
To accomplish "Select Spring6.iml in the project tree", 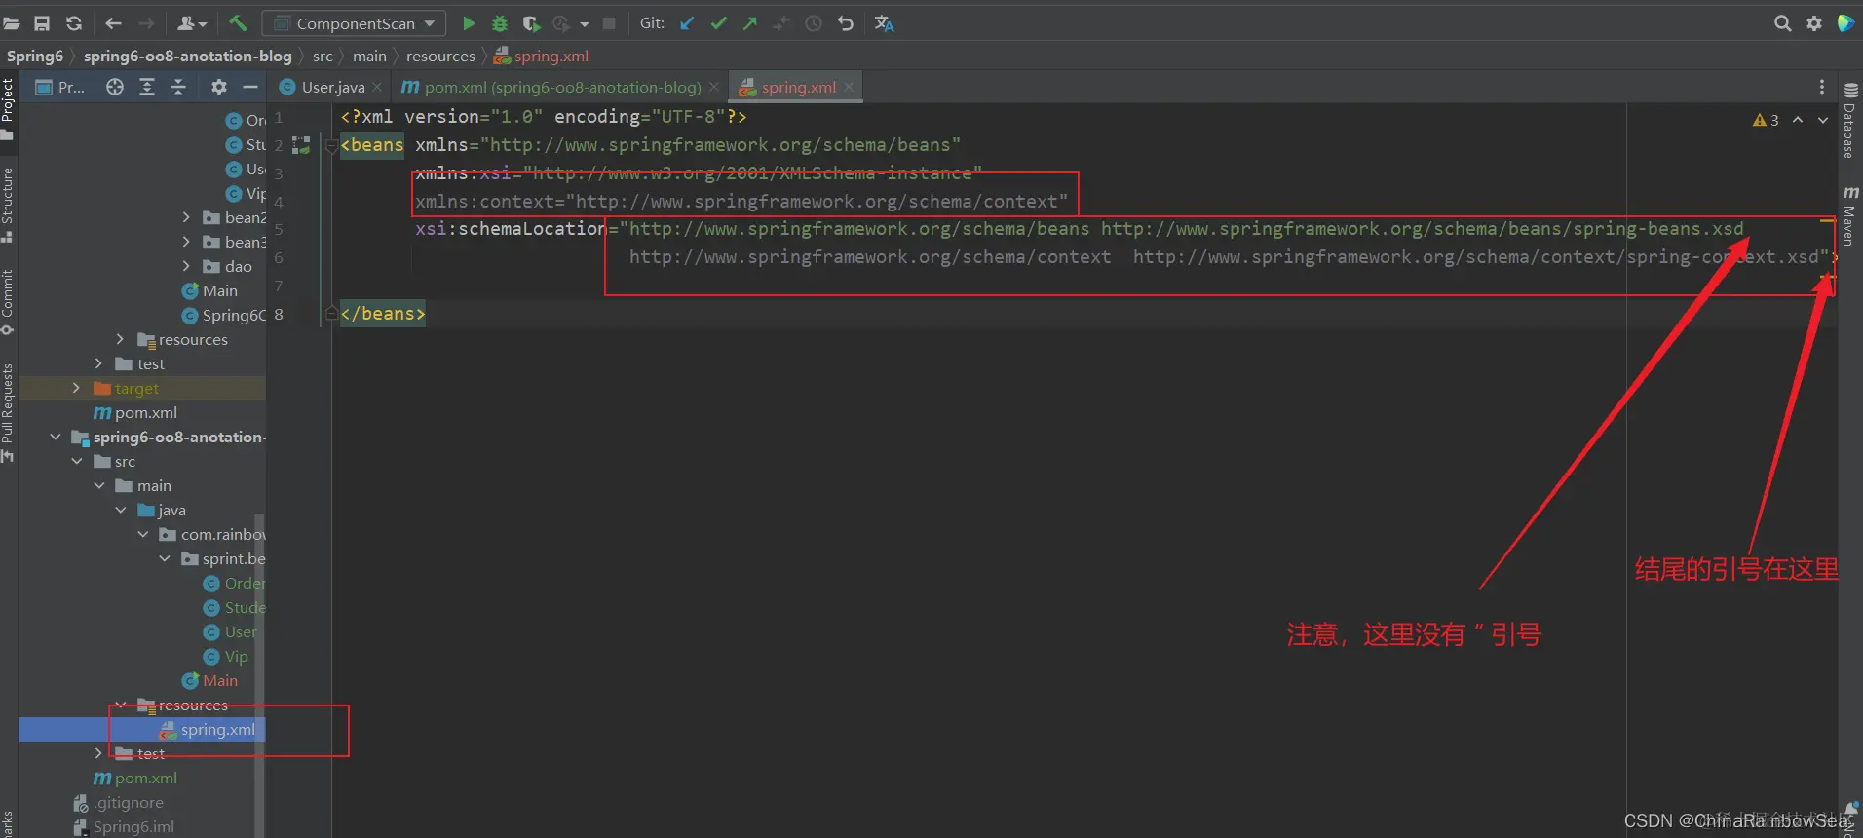I will pyautogui.click(x=125, y=826).
